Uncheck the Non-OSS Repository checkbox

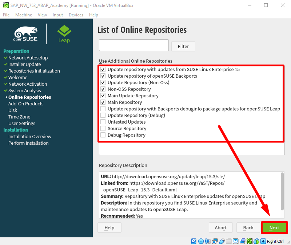tap(103, 89)
